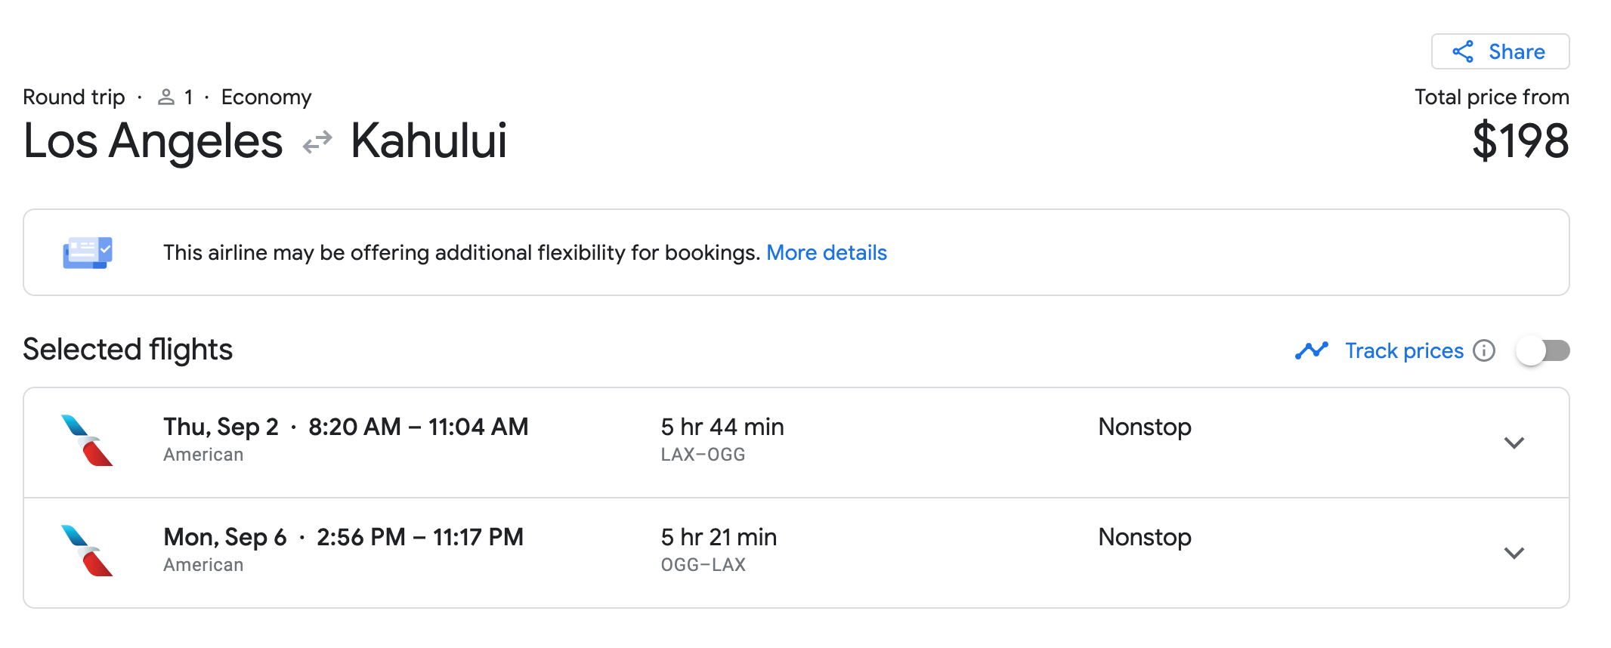This screenshot has width=1611, height=648.
Task: Click the Track prices trend line icon
Action: (1311, 350)
